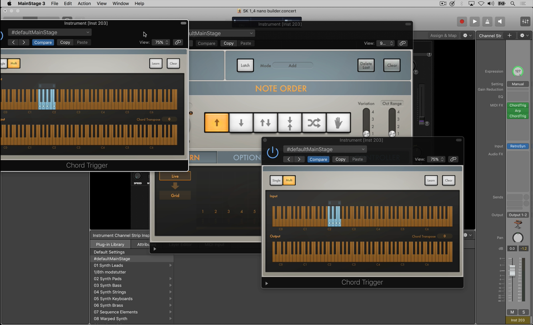This screenshot has height=325, width=533.
Task: Open the View zoom dropdown set to 75%
Action: [x=435, y=159]
